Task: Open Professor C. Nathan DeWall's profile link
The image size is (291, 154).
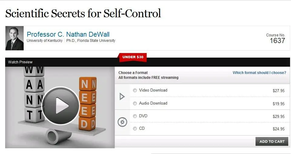Action: click(68, 34)
